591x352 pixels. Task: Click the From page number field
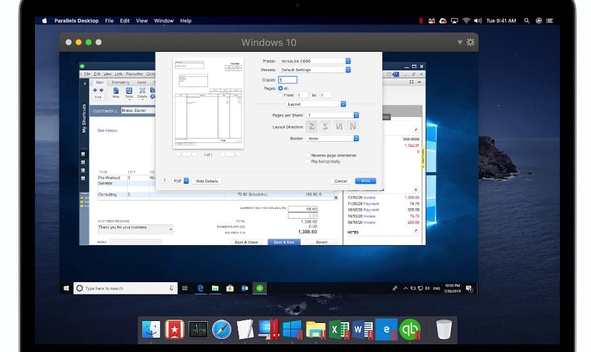302,95
